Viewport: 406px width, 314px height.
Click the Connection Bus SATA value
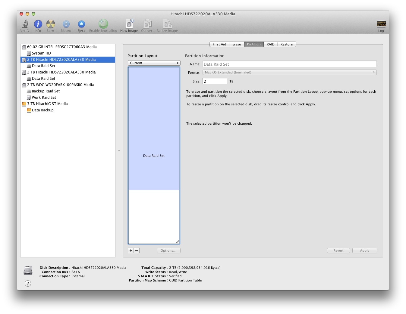(x=76, y=272)
